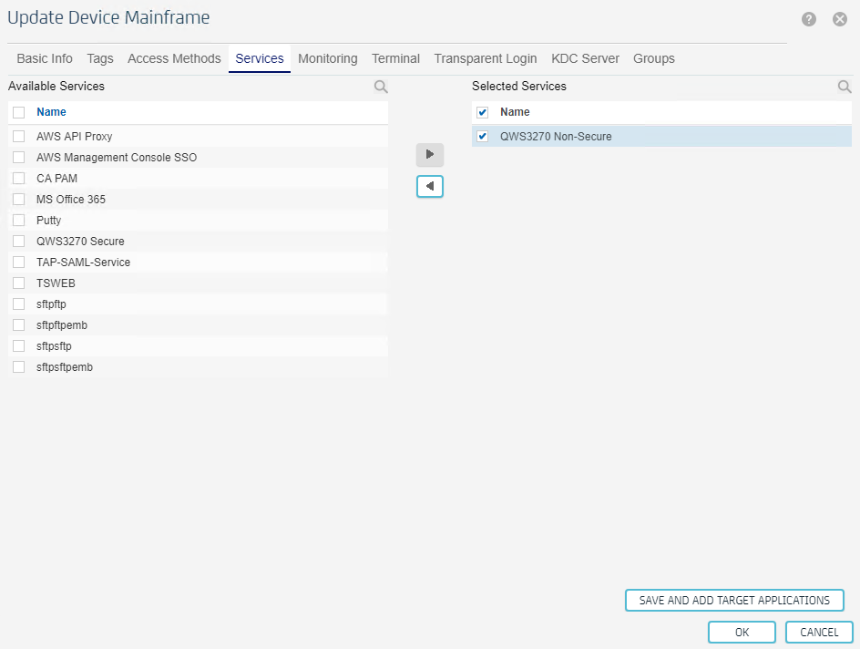Toggle select-all checkbox in Selected Services

point(483,112)
